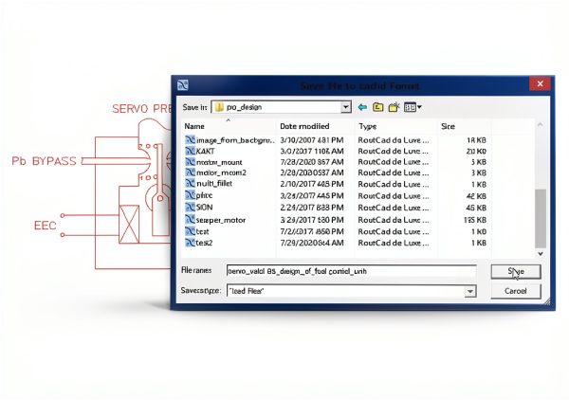Click the Pb BYPASS label in drawing

[44, 160]
